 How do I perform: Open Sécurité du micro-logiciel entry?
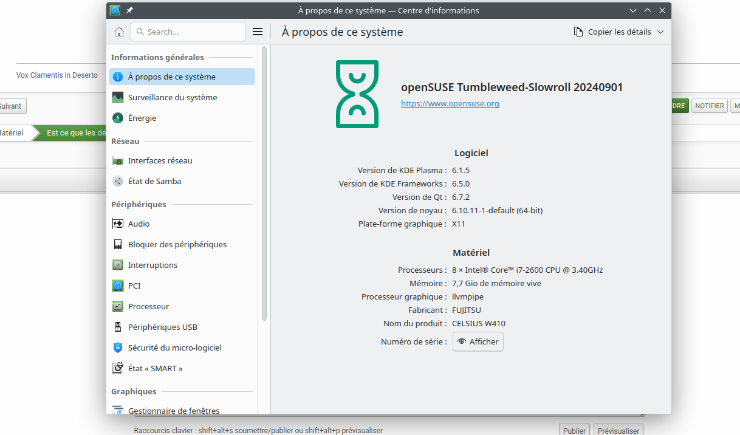click(x=182, y=348)
